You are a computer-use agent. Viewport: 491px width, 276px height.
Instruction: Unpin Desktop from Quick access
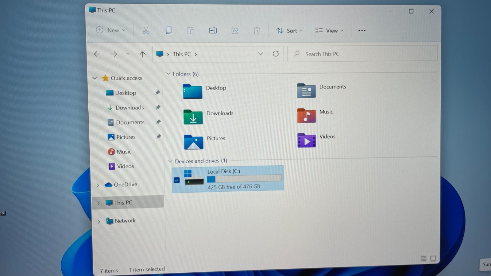click(x=158, y=92)
